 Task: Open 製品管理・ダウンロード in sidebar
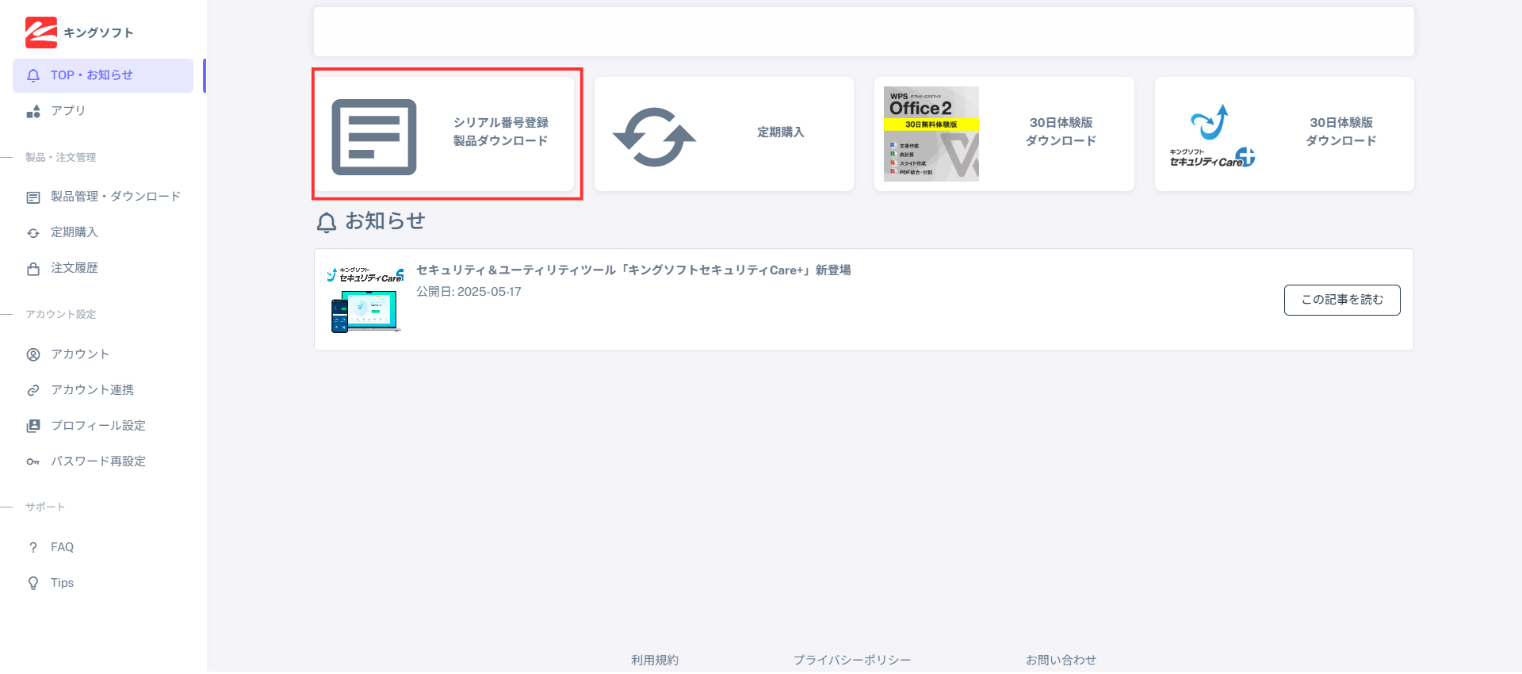[x=115, y=197]
